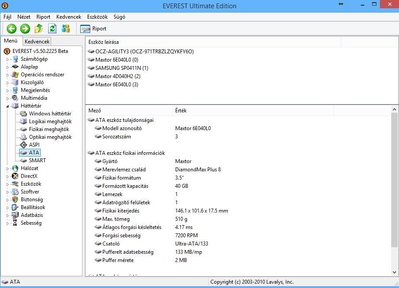399x288 pixels.
Task: Open the Kedvencek menu
Action: point(69,17)
